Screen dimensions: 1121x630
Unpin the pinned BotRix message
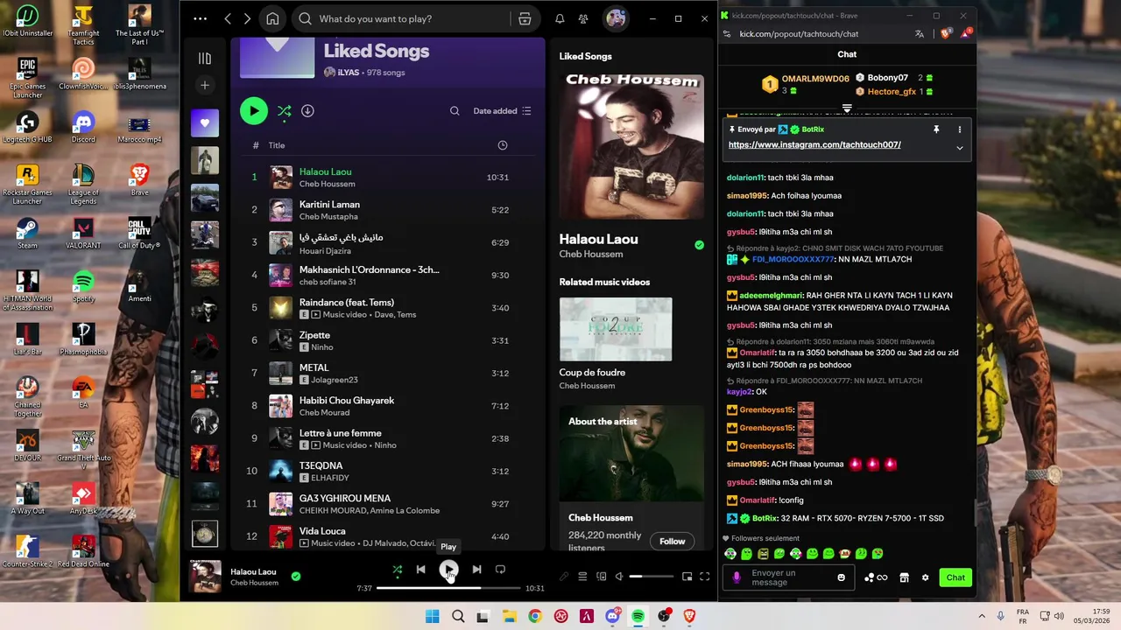click(x=936, y=129)
